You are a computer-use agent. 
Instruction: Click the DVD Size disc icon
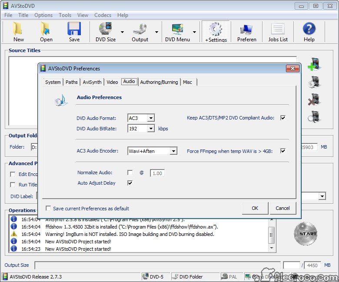click(106, 29)
